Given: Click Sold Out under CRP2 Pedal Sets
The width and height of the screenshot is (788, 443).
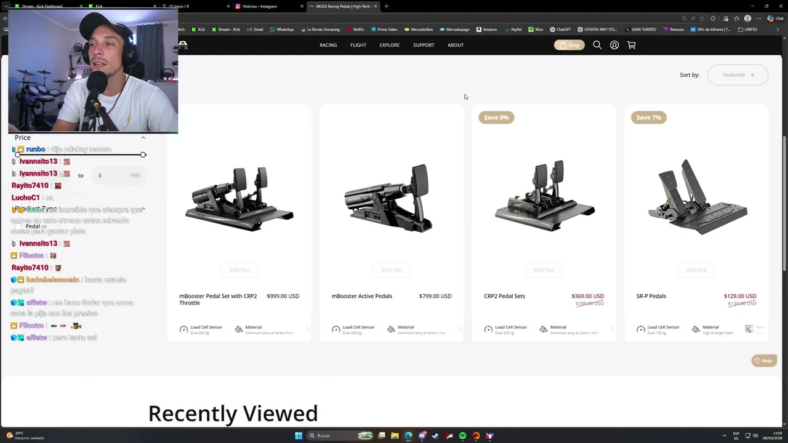Looking at the screenshot, I should pyautogui.click(x=544, y=269).
